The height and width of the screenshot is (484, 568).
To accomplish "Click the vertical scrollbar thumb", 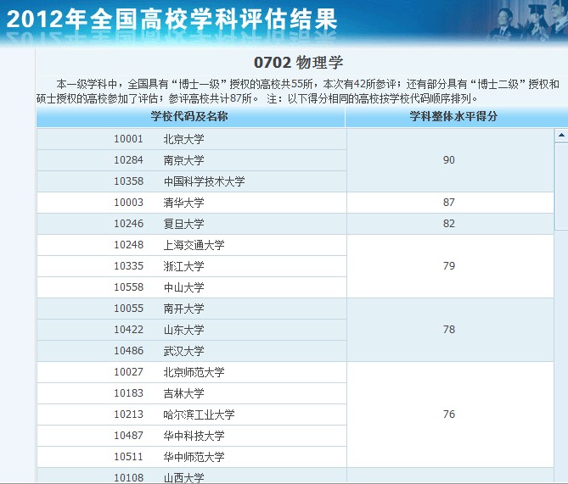I will pyautogui.click(x=561, y=186).
